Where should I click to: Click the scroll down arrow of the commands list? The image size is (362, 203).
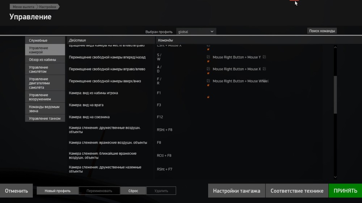click(x=335, y=177)
